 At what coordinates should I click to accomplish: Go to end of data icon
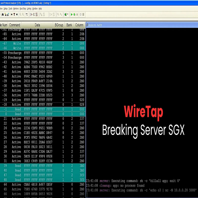click(x=17, y=15)
